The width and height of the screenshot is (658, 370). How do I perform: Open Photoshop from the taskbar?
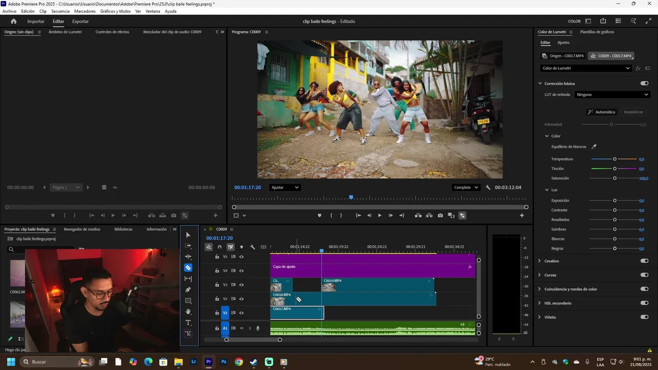pos(224,362)
